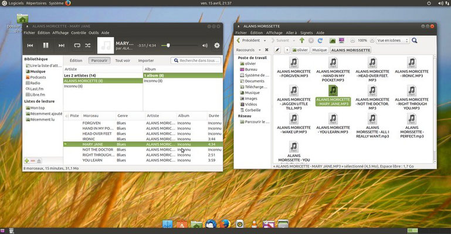Image resolution: width=451 pixels, height=234 pixels.
Task: Click Tout voir button
Action: point(123,60)
